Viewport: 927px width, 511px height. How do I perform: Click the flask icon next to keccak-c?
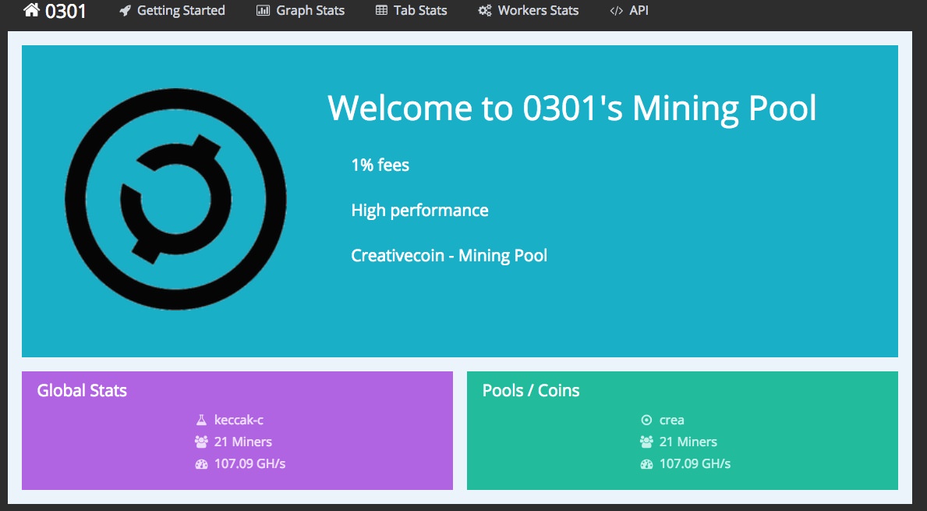point(201,420)
